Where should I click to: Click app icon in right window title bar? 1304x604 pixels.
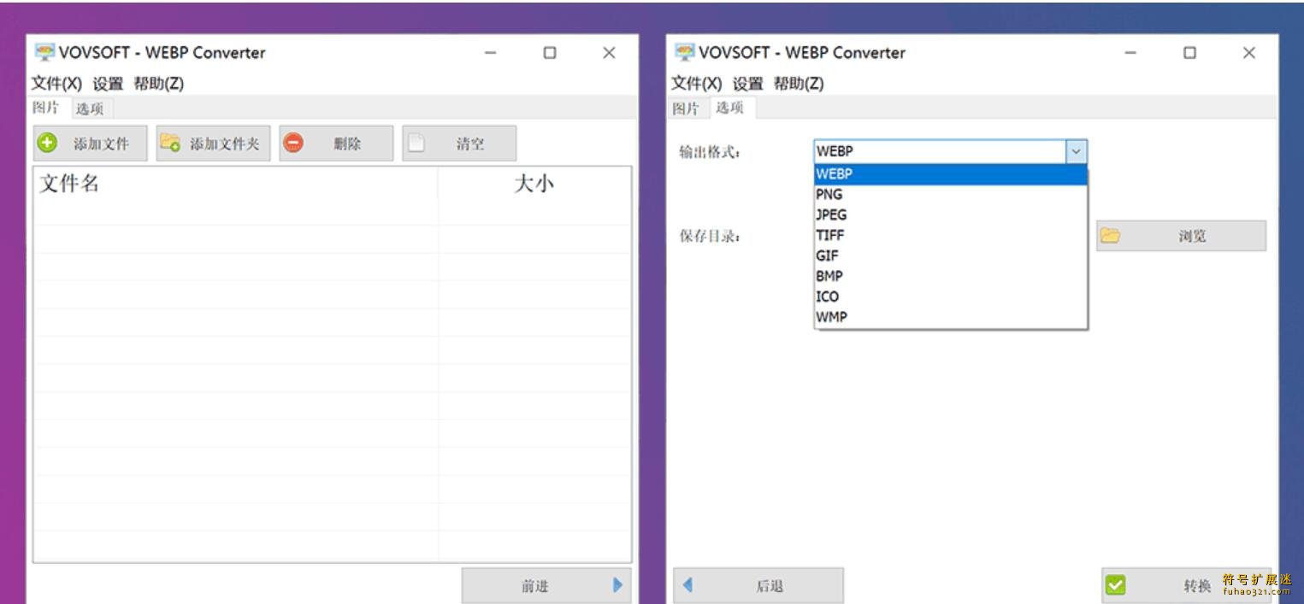[x=685, y=52]
